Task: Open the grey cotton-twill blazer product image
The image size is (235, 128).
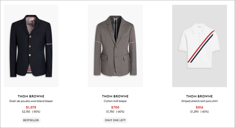Action: (115, 46)
